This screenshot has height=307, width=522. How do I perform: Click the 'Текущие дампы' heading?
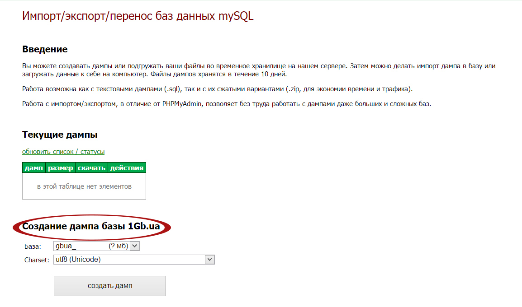click(x=60, y=135)
